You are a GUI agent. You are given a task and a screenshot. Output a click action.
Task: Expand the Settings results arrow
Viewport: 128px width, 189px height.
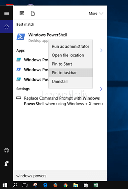click(x=101, y=89)
